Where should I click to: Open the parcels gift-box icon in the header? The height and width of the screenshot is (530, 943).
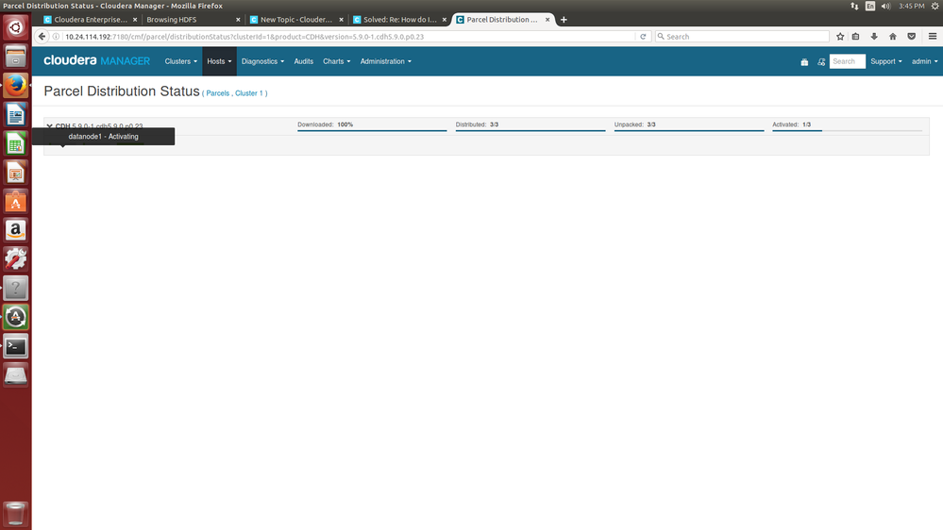[x=804, y=62]
